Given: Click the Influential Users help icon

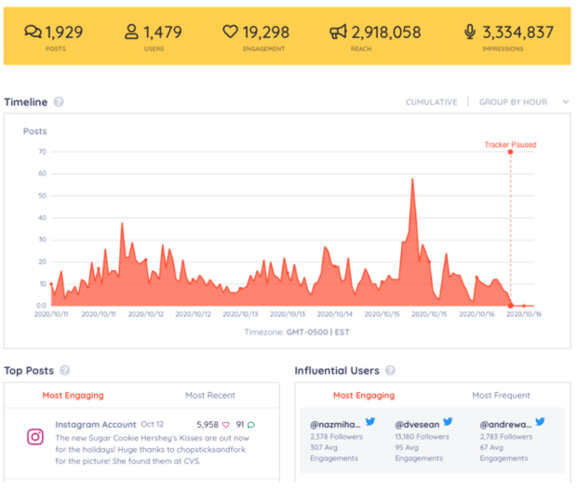Looking at the screenshot, I should [x=389, y=371].
